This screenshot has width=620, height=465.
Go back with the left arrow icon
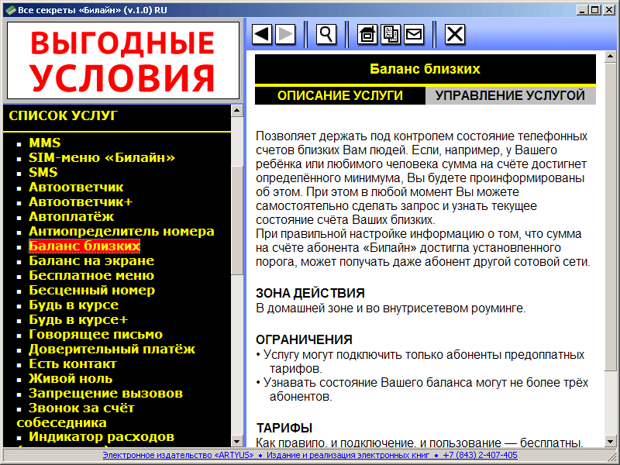(x=262, y=34)
